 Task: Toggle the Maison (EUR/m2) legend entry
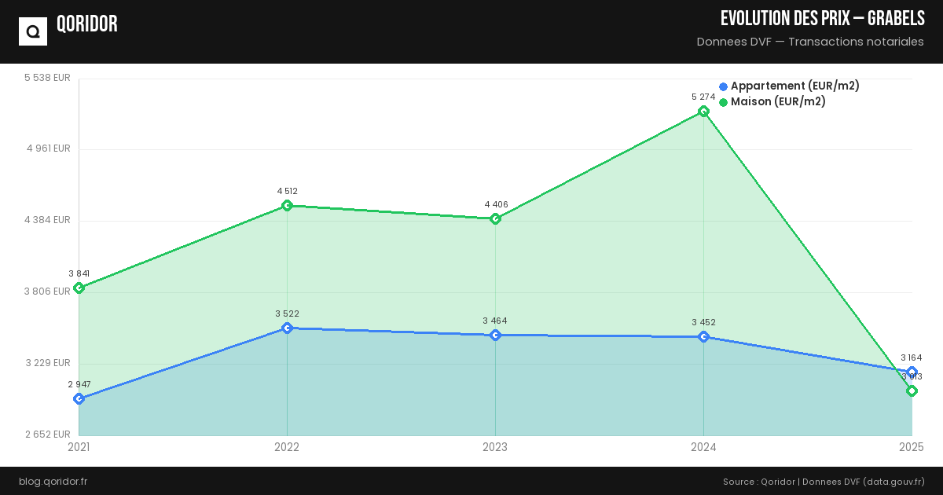pyautogui.click(x=777, y=102)
